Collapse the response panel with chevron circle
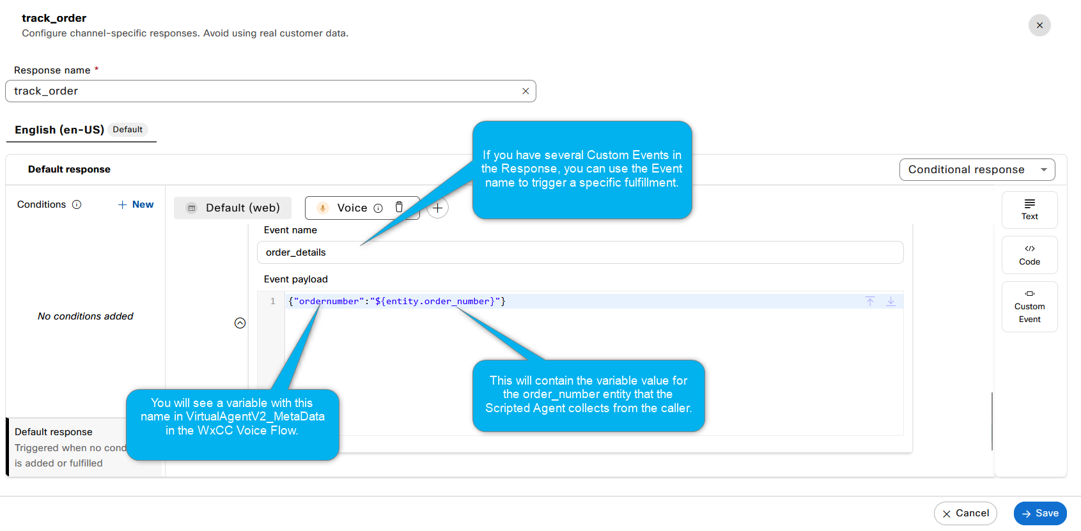The width and height of the screenshot is (1081, 531). pos(240,323)
